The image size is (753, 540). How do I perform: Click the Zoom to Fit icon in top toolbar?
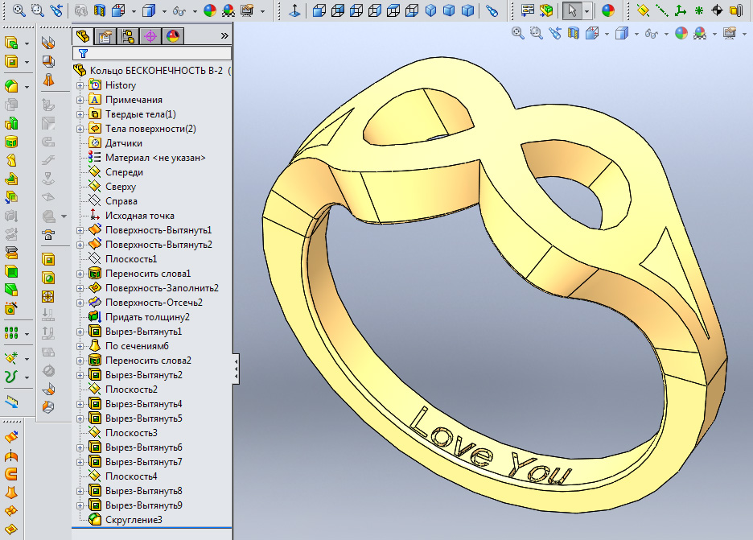[18, 10]
